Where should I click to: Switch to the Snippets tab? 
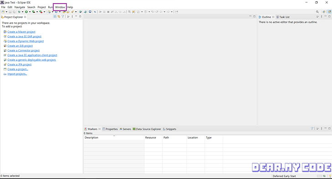point(169,129)
